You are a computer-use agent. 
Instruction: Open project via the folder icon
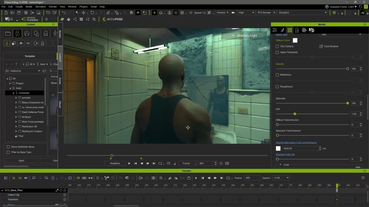pyautogui.click(x=13, y=13)
